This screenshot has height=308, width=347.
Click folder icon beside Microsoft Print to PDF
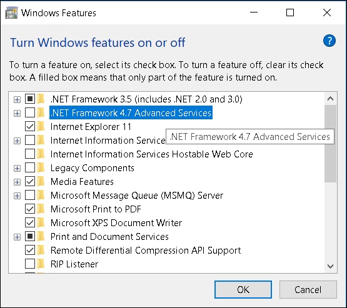41,209
